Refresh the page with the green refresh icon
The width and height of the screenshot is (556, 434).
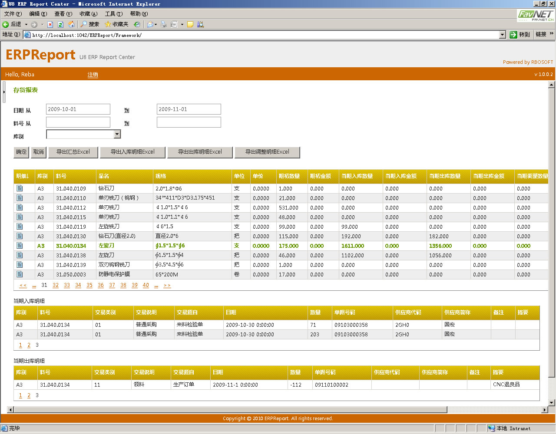pos(60,24)
